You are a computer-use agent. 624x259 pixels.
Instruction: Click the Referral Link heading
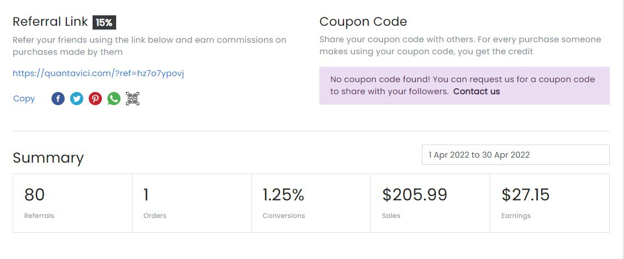[x=50, y=21]
